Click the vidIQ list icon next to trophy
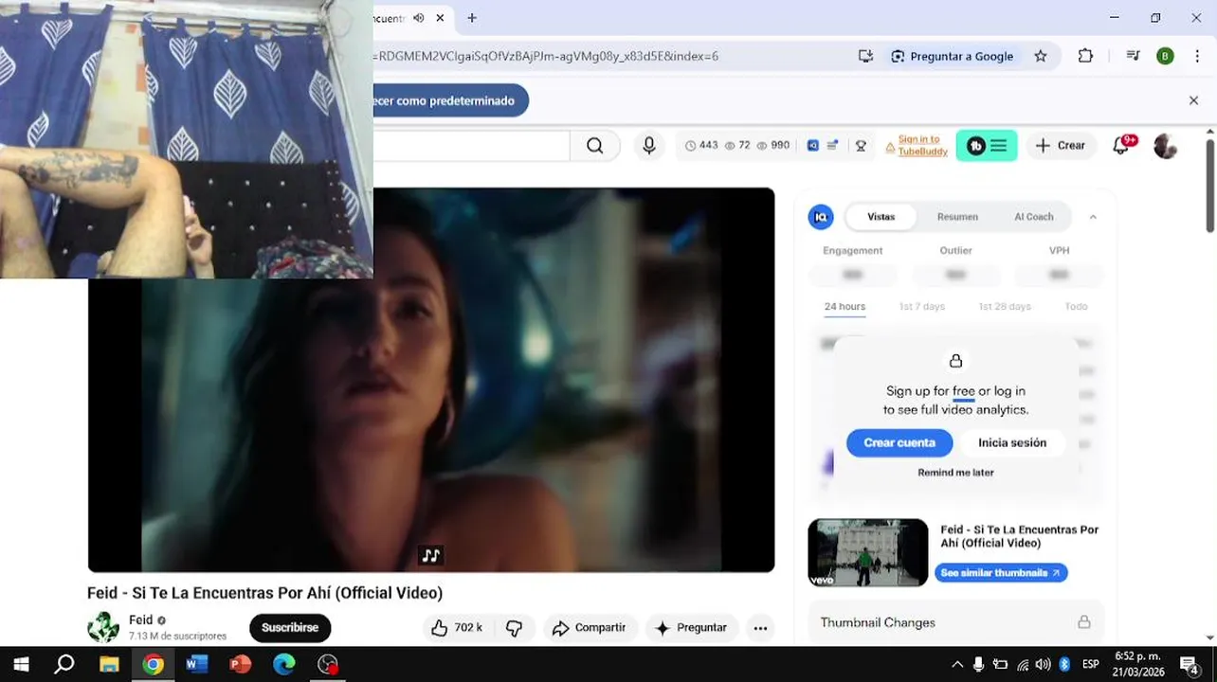Viewport: 1217px width, 682px height. point(832,146)
